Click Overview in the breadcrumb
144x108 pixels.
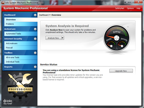pyautogui.click(x=56, y=15)
